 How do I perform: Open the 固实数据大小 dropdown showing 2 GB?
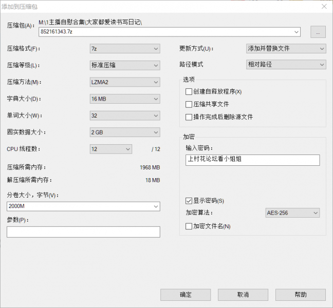pos(125,132)
